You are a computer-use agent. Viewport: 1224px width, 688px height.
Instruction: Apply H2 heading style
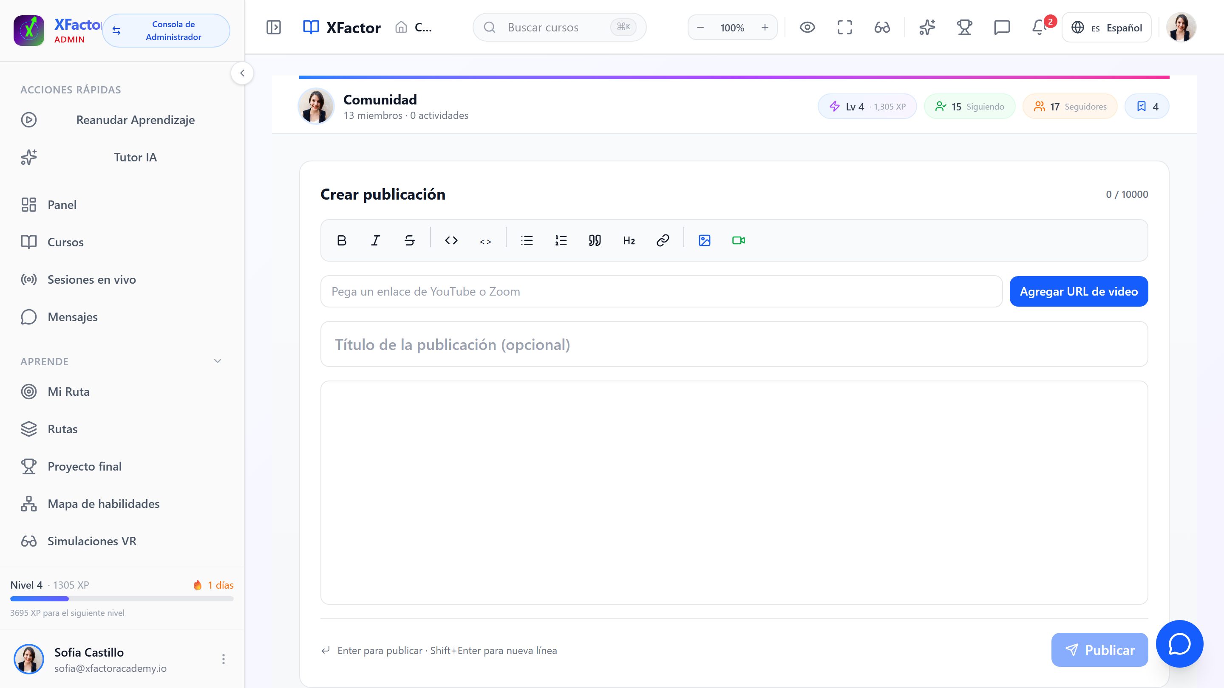[629, 240]
